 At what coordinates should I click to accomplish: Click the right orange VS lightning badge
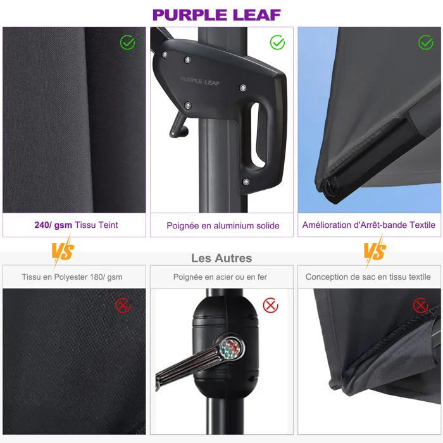tap(375, 251)
